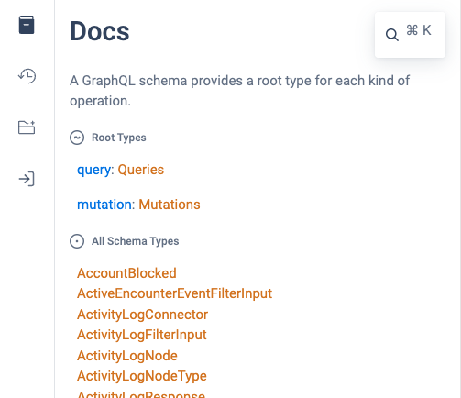The width and height of the screenshot is (461, 398).
Task: Open the Docs explorer book icon
Action: [27, 25]
